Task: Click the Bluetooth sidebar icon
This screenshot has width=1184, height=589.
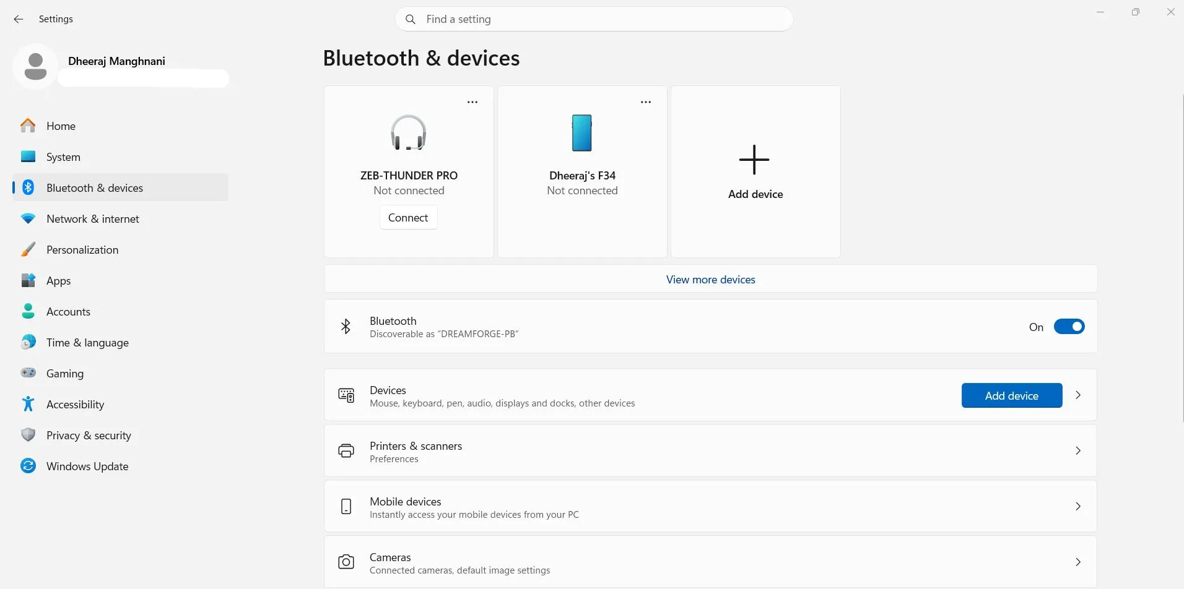Action: (x=28, y=187)
